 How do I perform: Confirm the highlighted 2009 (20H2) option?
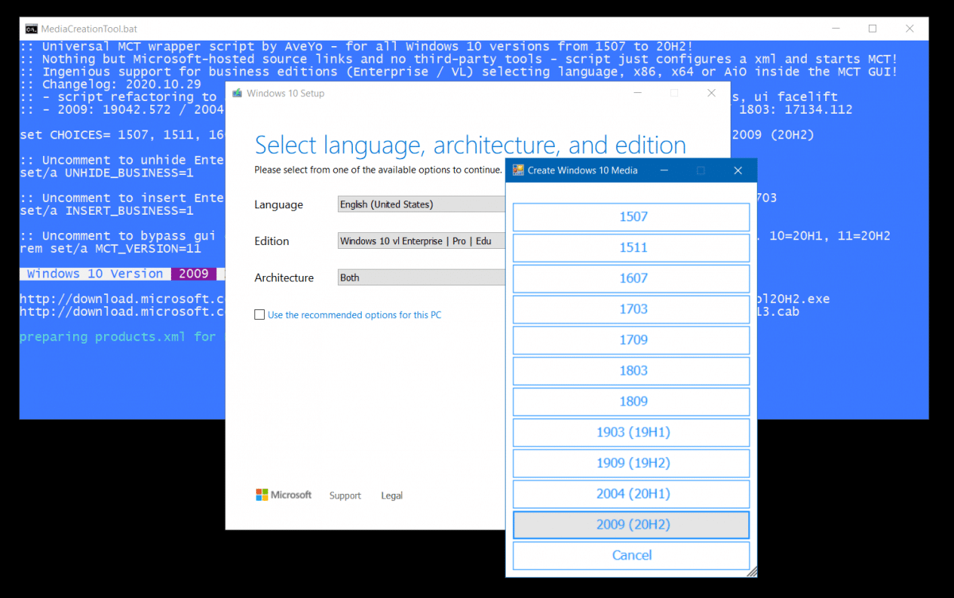click(x=630, y=525)
